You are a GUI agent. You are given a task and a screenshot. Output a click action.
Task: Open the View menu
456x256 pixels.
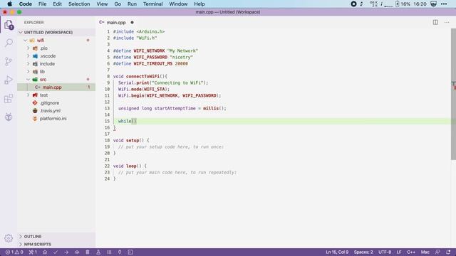coord(102,4)
